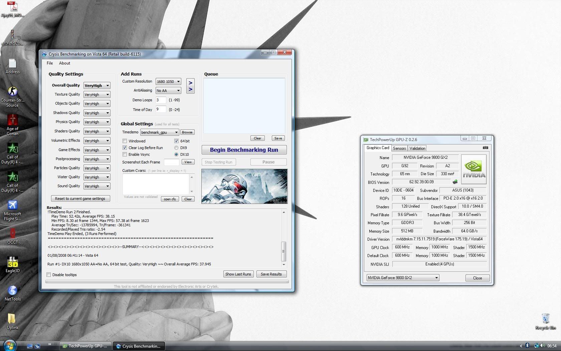The width and height of the screenshot is (561, 351).
Task: Toggle the Enable Vsync checkbox
Action: (x=125, y=154)
